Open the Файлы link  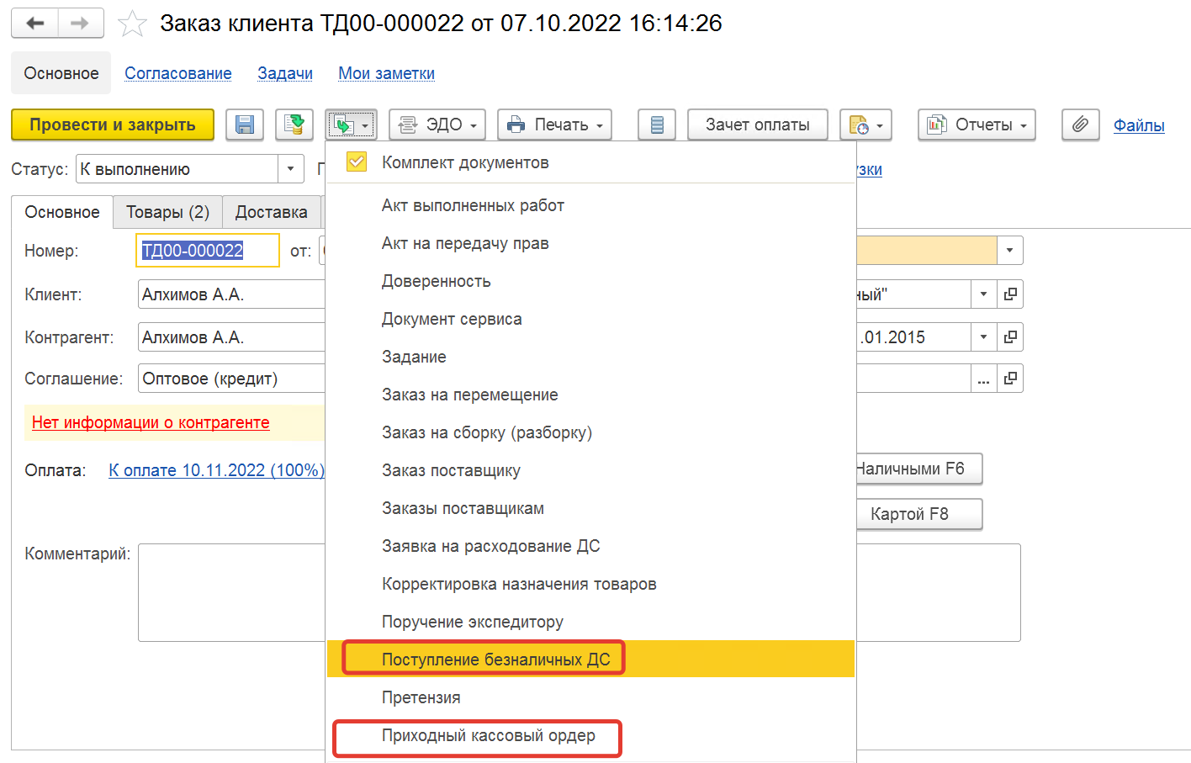(x=1139, y=125)
